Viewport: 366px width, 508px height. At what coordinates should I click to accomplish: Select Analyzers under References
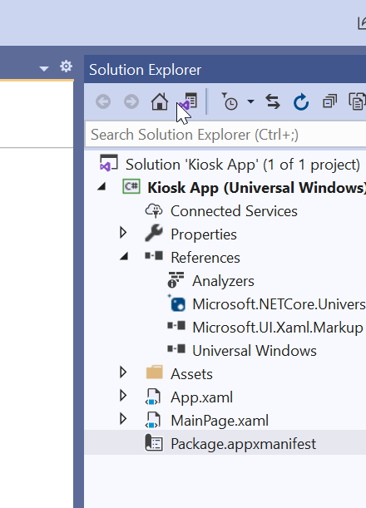[223, 281]
